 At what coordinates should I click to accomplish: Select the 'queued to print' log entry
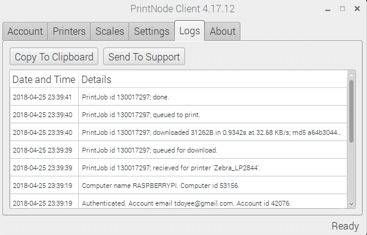(179, 115)
